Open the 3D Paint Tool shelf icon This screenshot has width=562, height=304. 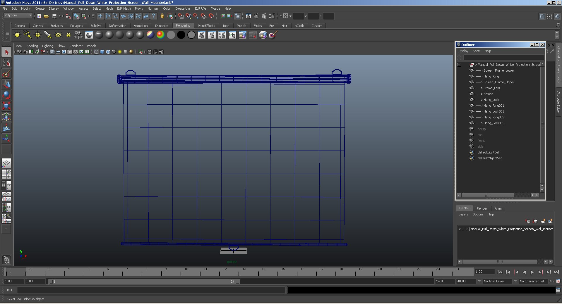click(273, 35)
